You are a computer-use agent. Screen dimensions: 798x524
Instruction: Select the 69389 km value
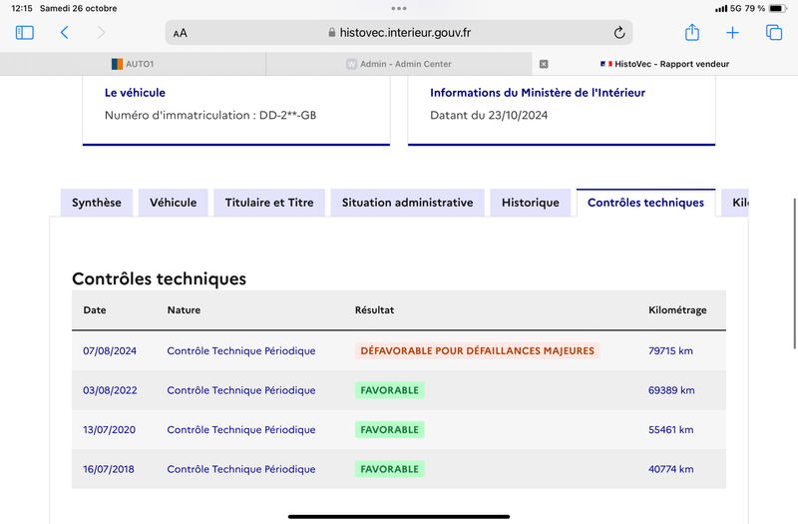click(x=671, y=390)
